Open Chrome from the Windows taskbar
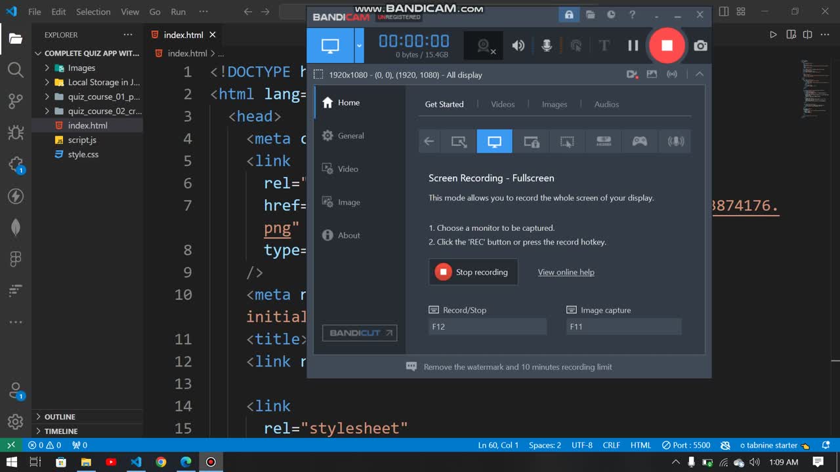This screenshot has width=840, height=472. coord(161,462)
